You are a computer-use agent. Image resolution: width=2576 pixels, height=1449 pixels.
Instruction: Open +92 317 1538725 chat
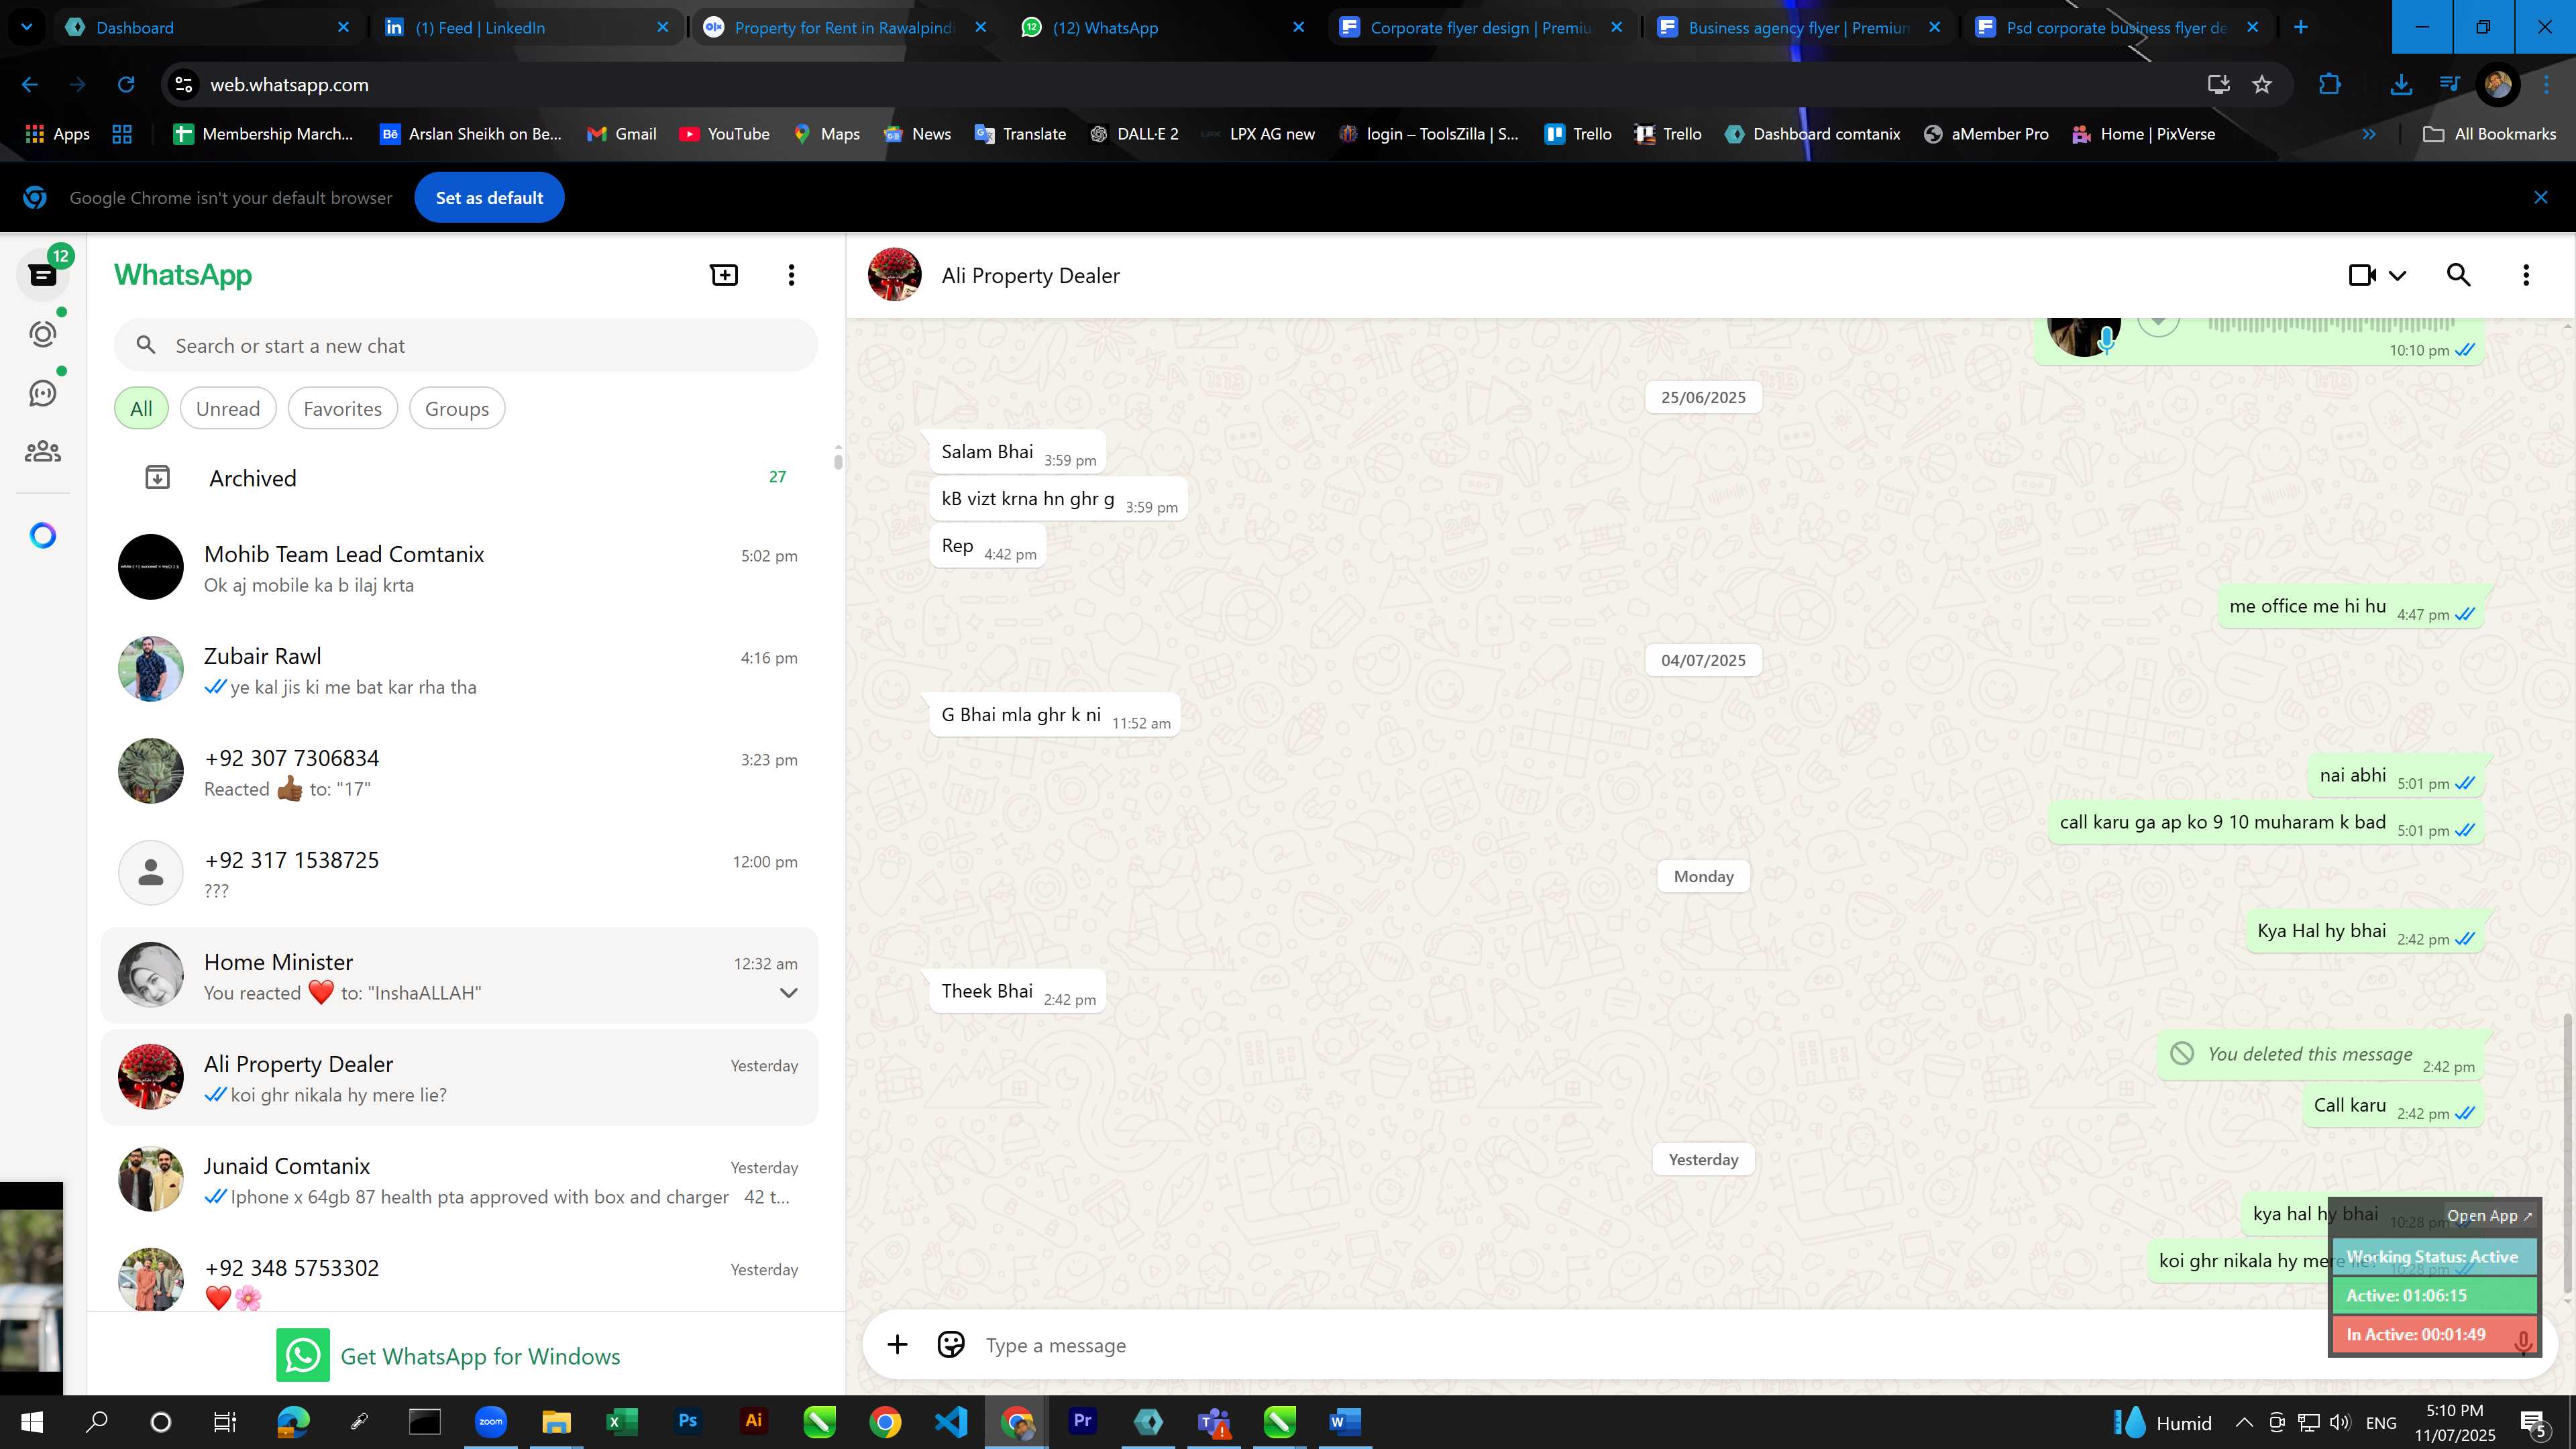click(x=460, y=874)
